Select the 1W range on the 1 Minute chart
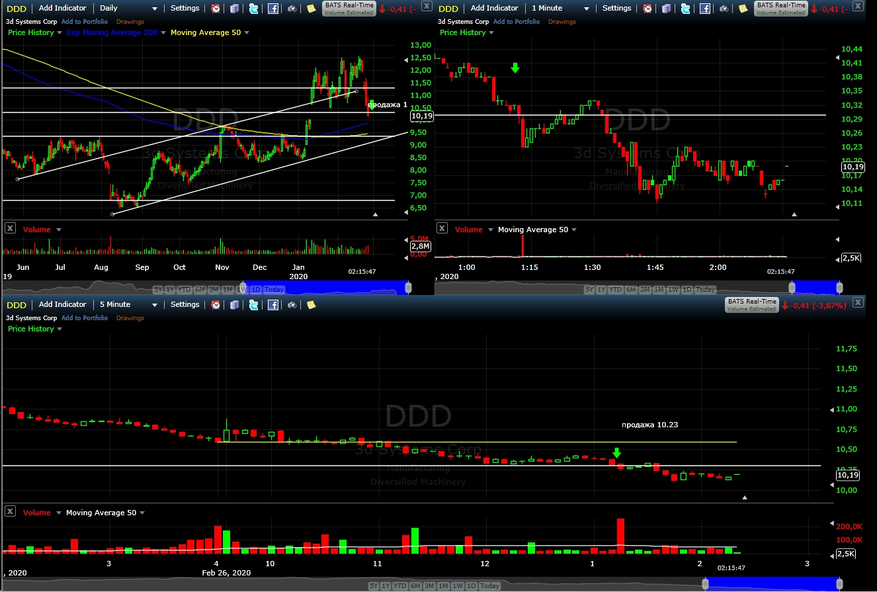This screenshot has width=877, height=592. (673, 290)
